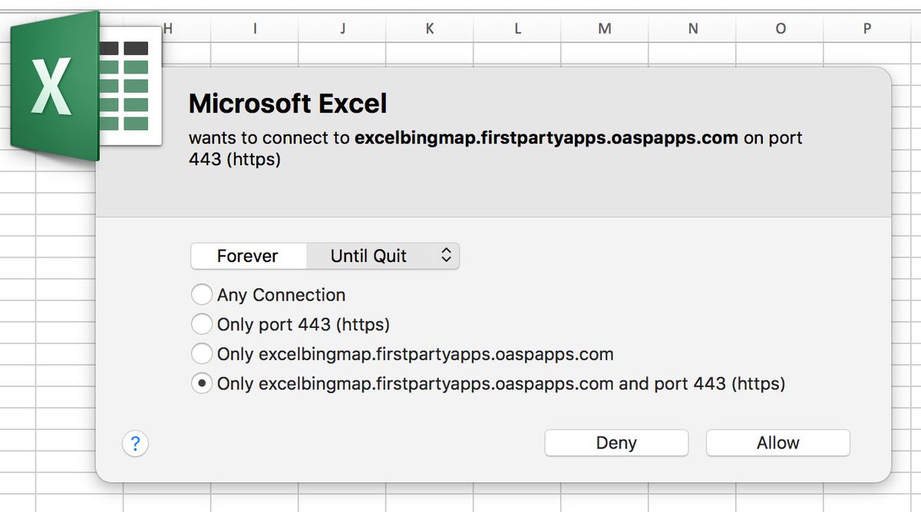This screenshot has width=921, height=512.
Task: Click the Deny button
Action: (x=616, y=443)
